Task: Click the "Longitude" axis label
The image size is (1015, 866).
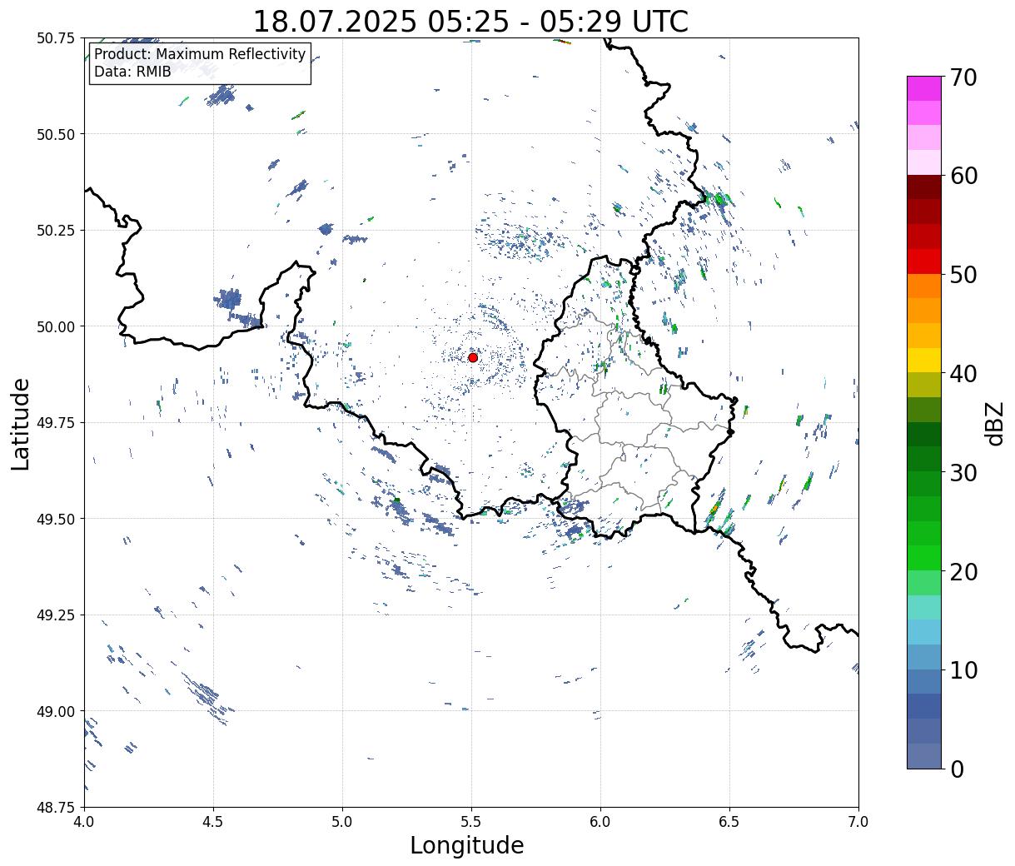Action: pos(467,845)
